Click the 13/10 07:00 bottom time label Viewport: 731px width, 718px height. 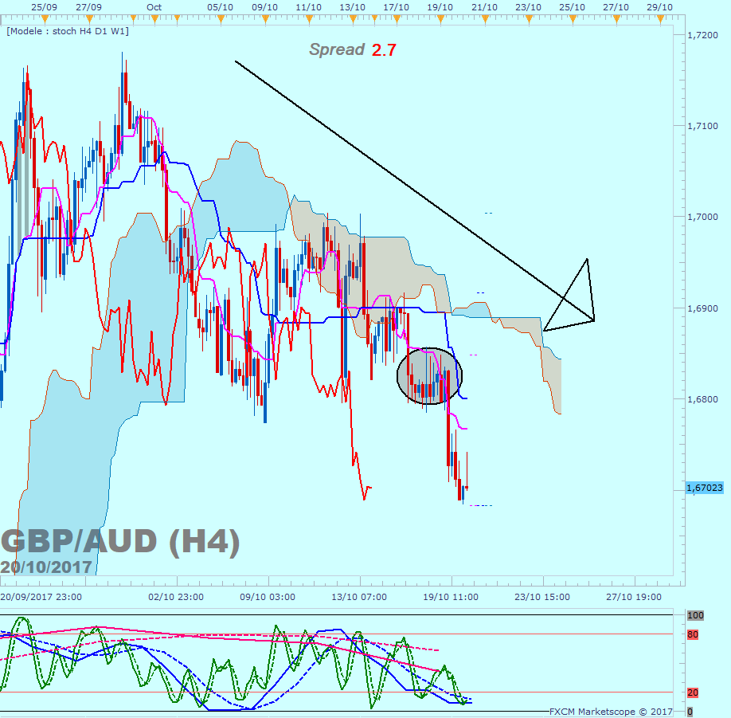point(359,596)
